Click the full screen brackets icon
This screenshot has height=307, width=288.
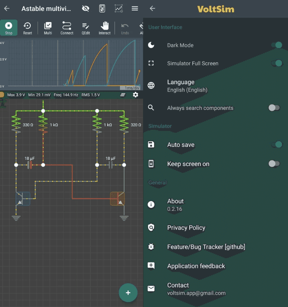pos(151,63)
